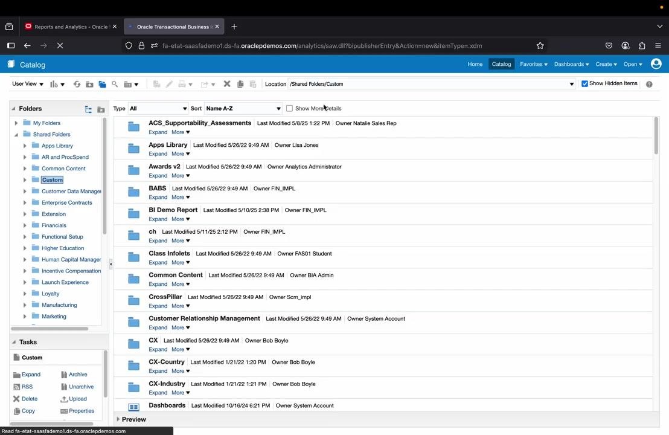Open the Create menu

[606, 64]
